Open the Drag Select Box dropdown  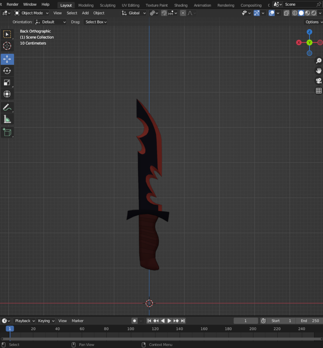click(95, 22)
